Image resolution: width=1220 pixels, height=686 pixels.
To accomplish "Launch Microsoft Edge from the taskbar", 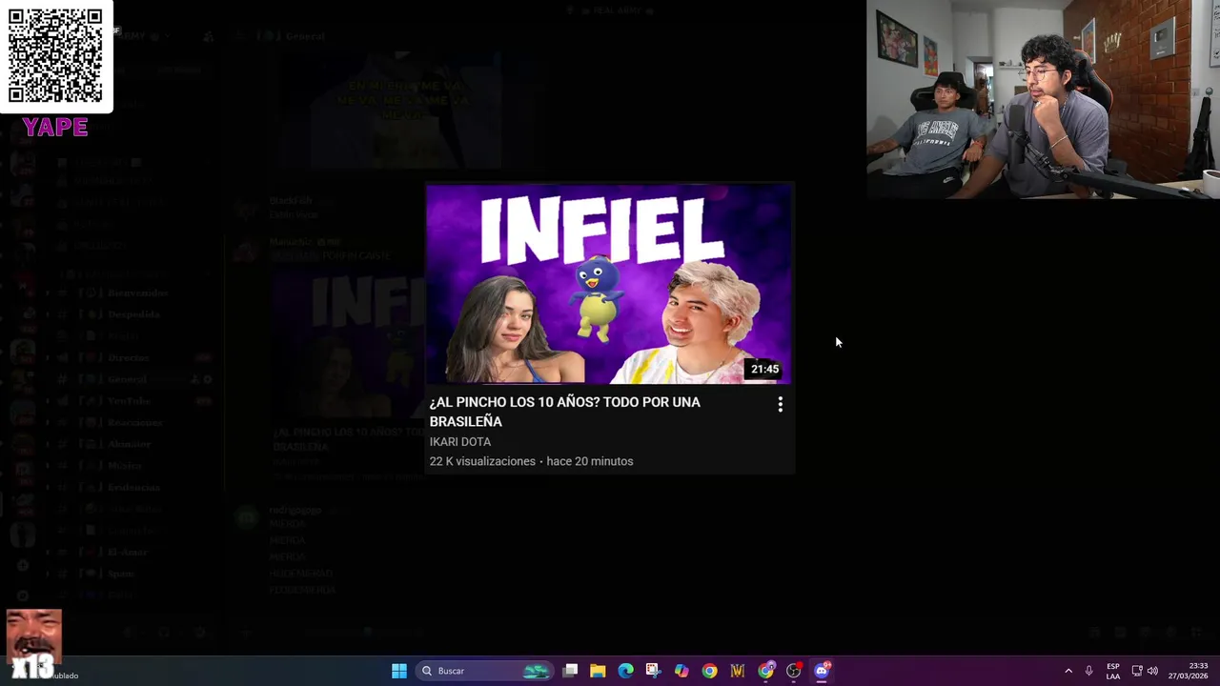I will [625, 671].
